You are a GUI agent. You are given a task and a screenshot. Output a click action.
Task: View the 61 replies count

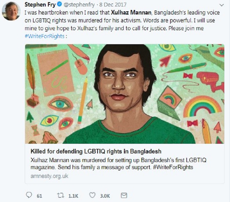coord(39,196)
